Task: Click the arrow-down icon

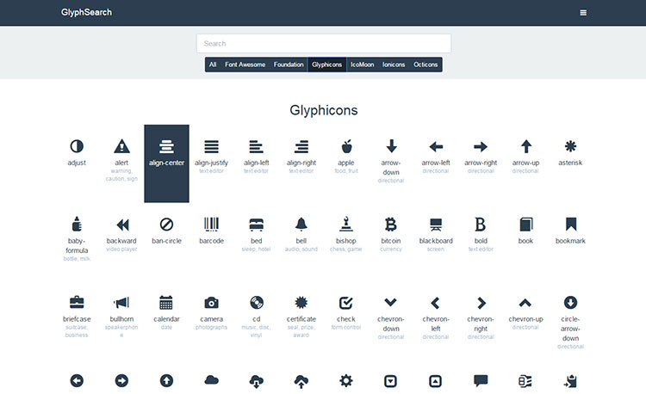Action: [x=391, y=146]
